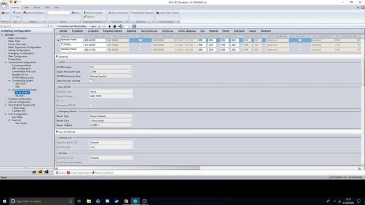Open Invalid Fields Report
Image resolution: width=365 pixels, height=205 pixels.
point(79,173)
